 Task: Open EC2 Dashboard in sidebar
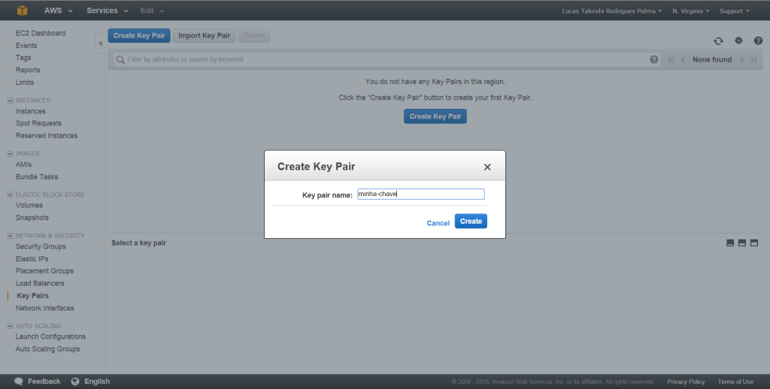(41, 33)
